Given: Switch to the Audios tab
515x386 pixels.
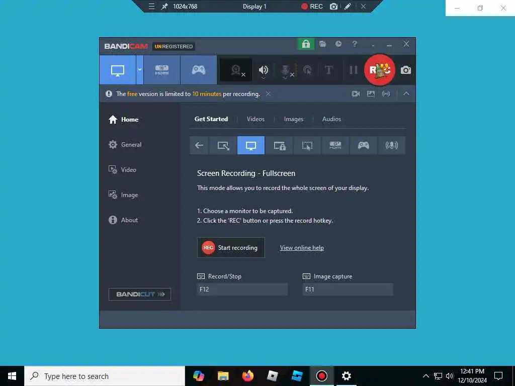Looking at the screenshot, I should click(331, 119).
